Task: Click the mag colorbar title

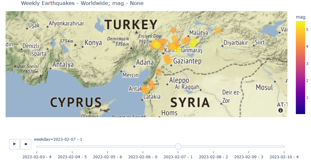Action: coord(300,17)
